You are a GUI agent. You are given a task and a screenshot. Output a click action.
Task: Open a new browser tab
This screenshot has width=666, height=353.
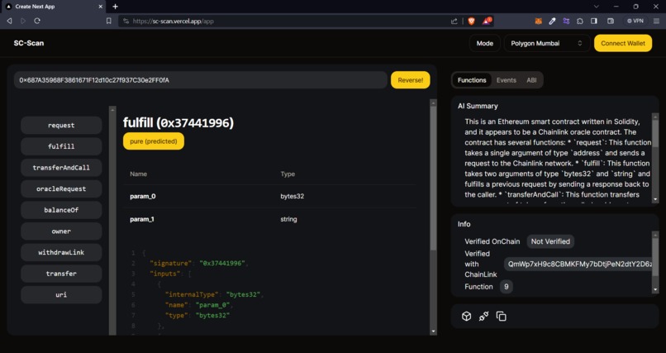(115, 7)
